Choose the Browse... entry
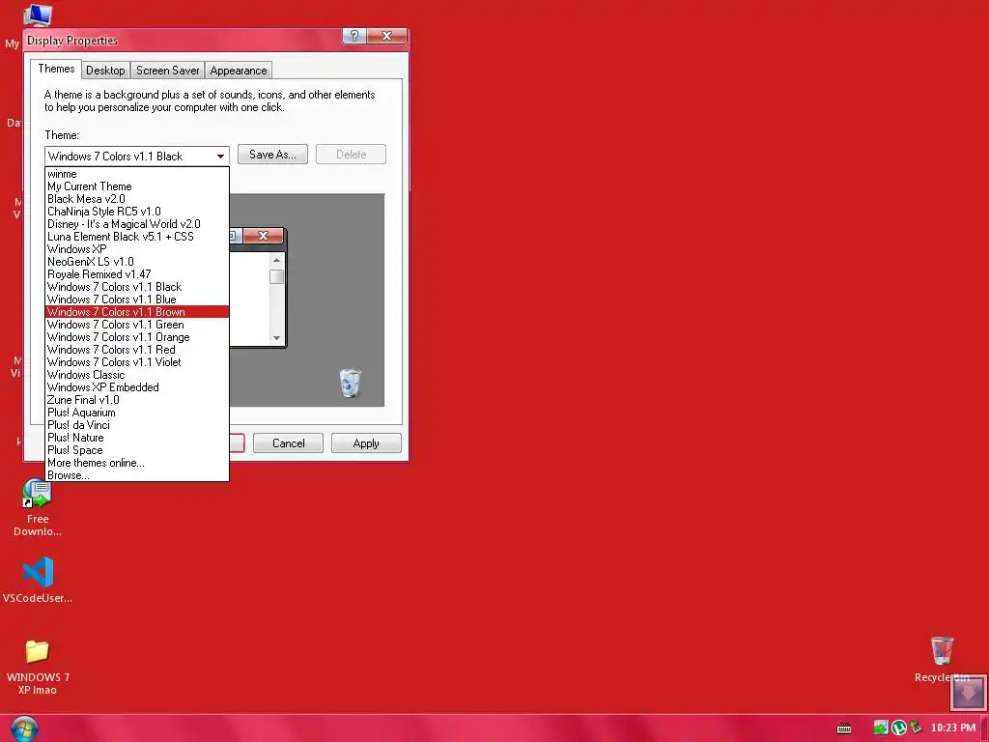 (x=137, y=475)
